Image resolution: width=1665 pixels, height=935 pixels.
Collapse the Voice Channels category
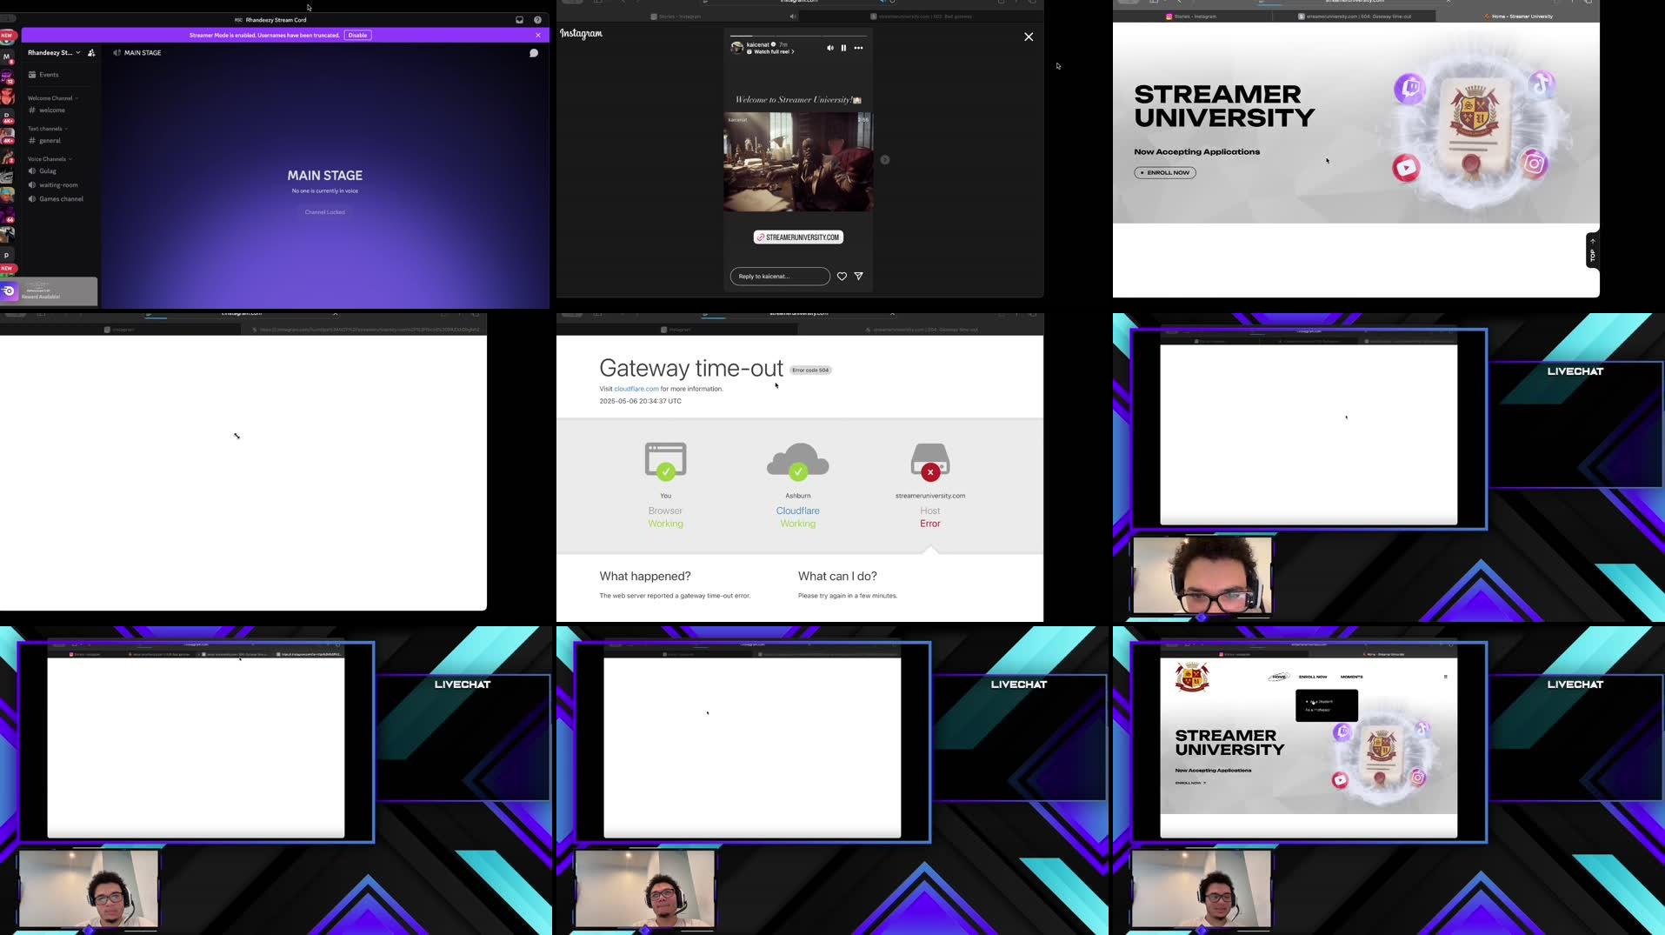click(50, 159)
